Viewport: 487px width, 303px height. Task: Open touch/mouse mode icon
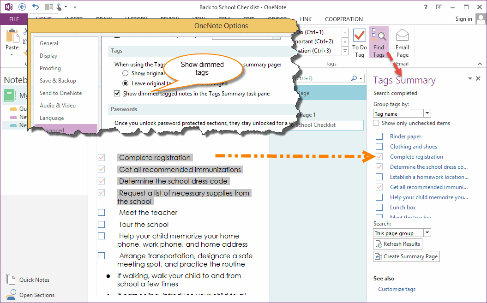tap(59, 7)
